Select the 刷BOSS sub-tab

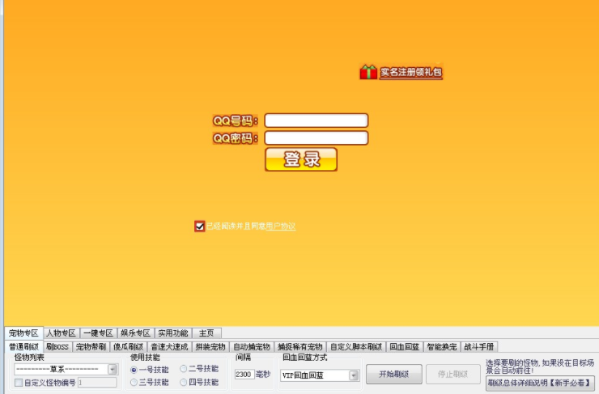57,346
